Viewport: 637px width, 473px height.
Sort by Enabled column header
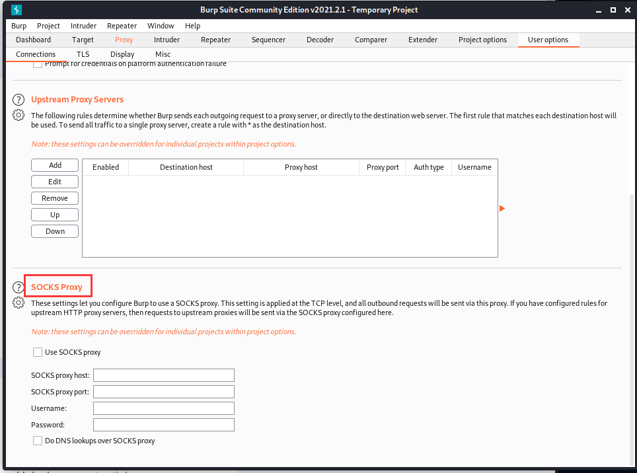coord(106,167)
